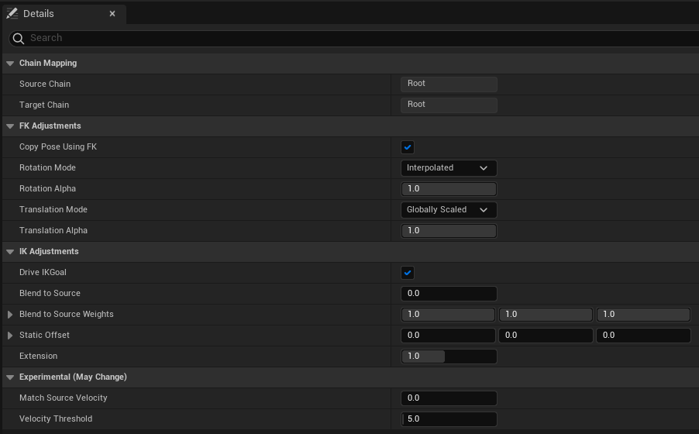Click the Translation Alpha value field

point(449,231)
